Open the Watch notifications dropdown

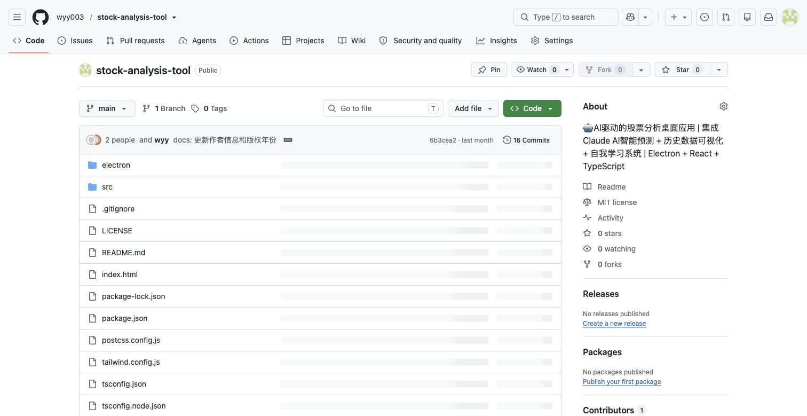[x=543, y=70]
